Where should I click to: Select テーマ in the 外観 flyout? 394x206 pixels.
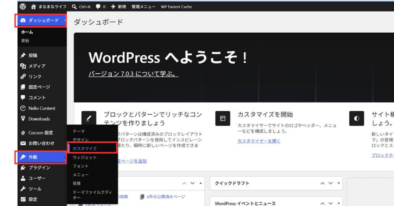78,131
